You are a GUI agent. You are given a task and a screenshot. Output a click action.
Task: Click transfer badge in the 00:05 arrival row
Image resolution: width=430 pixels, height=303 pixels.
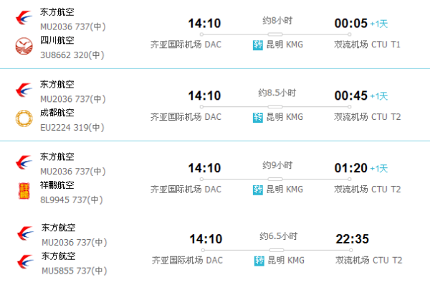coord(258,45)
